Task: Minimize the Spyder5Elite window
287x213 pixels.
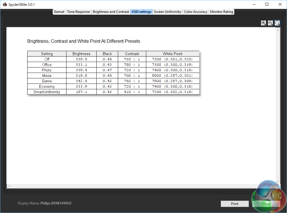Action: [254, 4]
